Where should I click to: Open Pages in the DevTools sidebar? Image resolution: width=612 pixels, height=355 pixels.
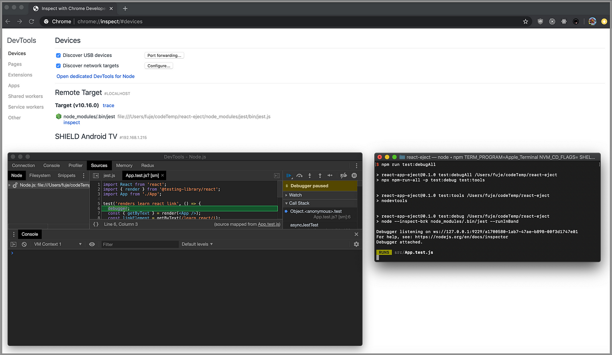point(15,64)
